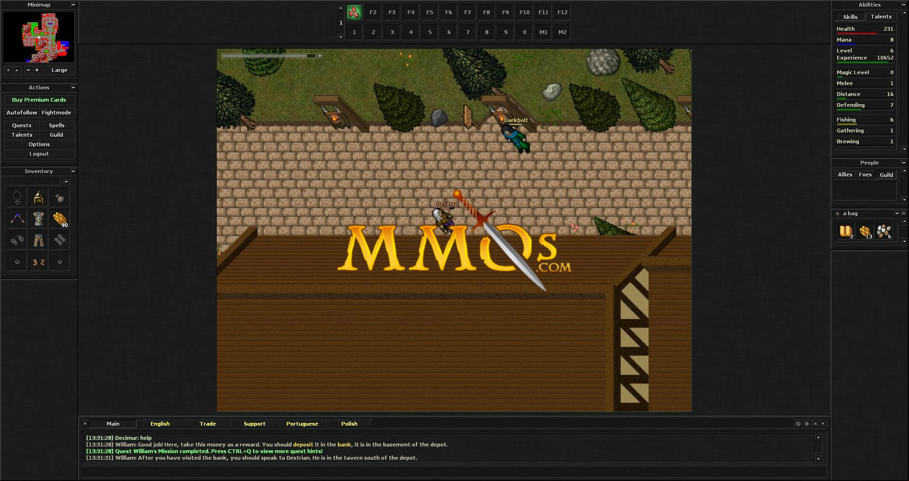Select the leg armor pants slot
This screenshot has width=909, height=481.
pos(39,240)
